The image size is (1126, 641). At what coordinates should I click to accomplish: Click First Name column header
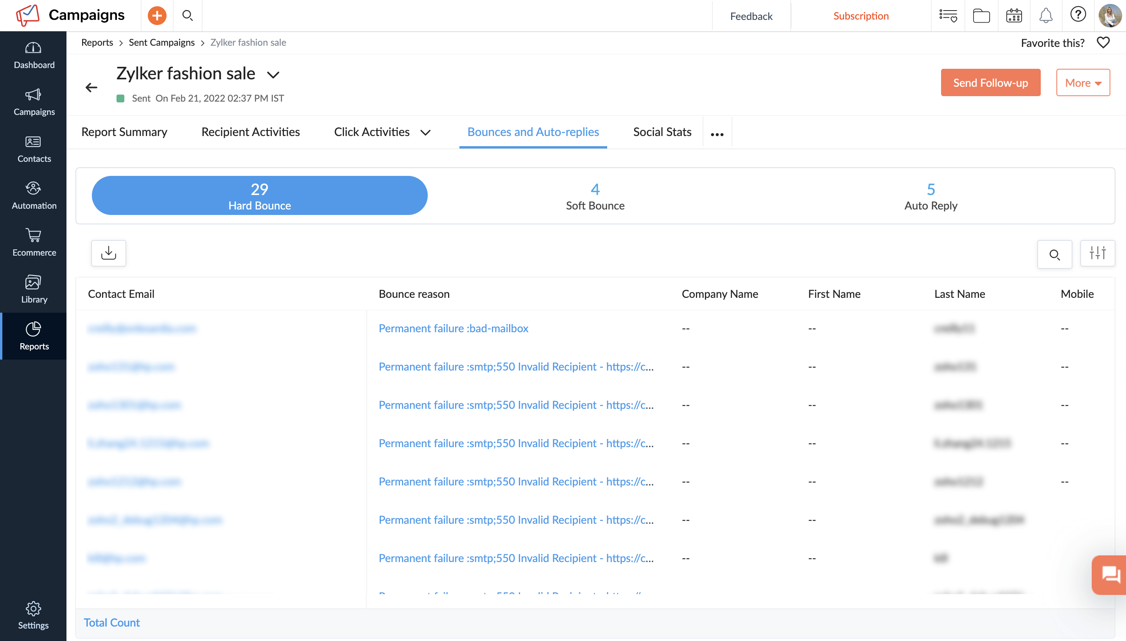pyautogui.click(x=834, y=294)
